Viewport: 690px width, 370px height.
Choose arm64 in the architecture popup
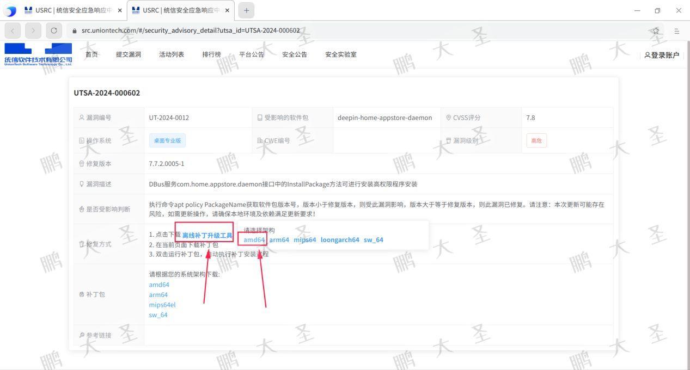point(279,239)
